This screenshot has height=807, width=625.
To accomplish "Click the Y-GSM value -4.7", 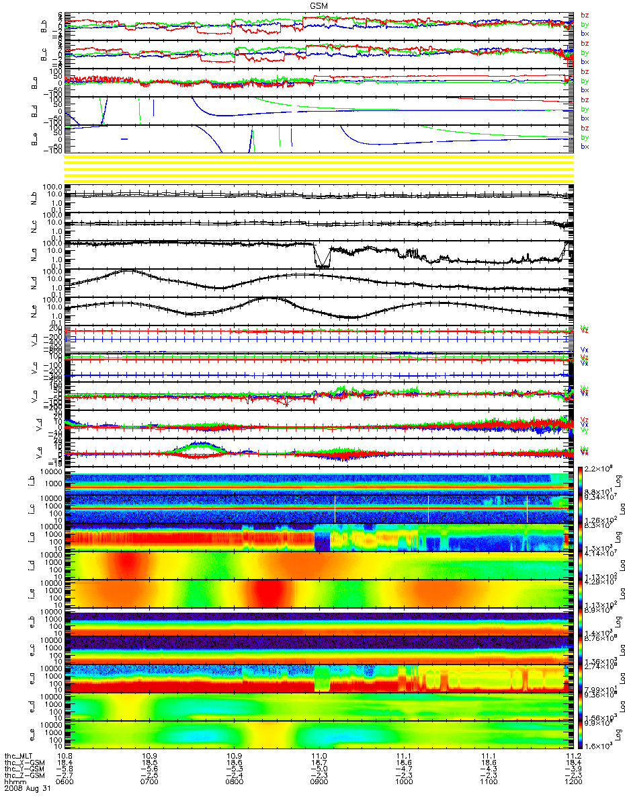I will (x=404, y=769).
